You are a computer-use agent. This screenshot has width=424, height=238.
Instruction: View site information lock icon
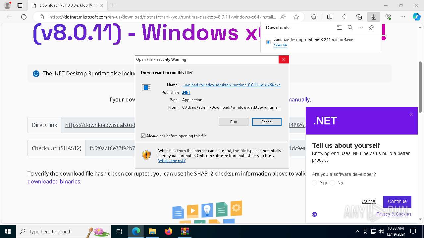pyautogui.click(x=41, y=17)
